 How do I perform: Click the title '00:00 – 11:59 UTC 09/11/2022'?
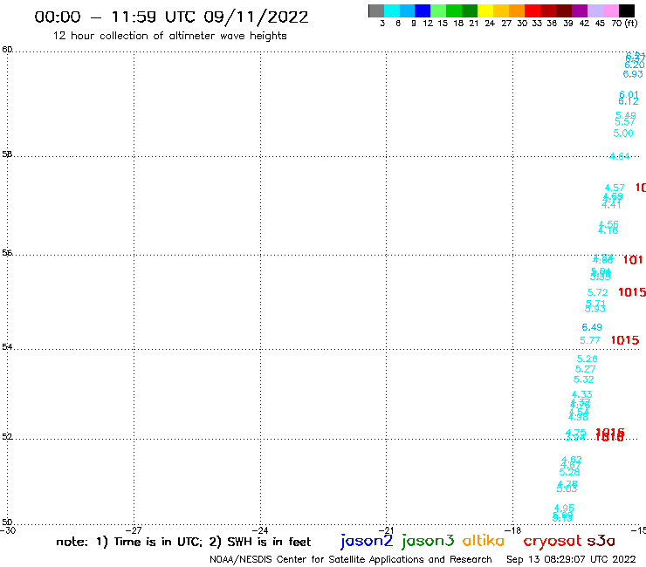click(171, 17)
